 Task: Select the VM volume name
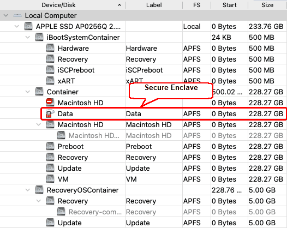63,179
